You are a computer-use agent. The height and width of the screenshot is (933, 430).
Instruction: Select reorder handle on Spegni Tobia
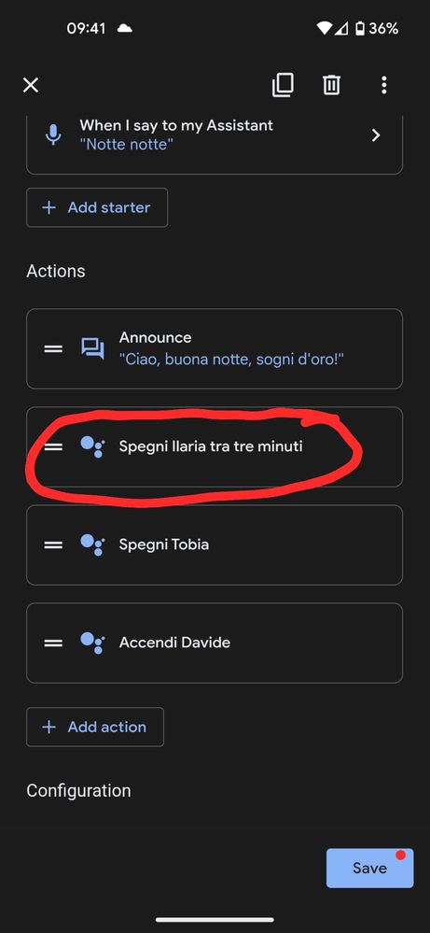[53, 544]
